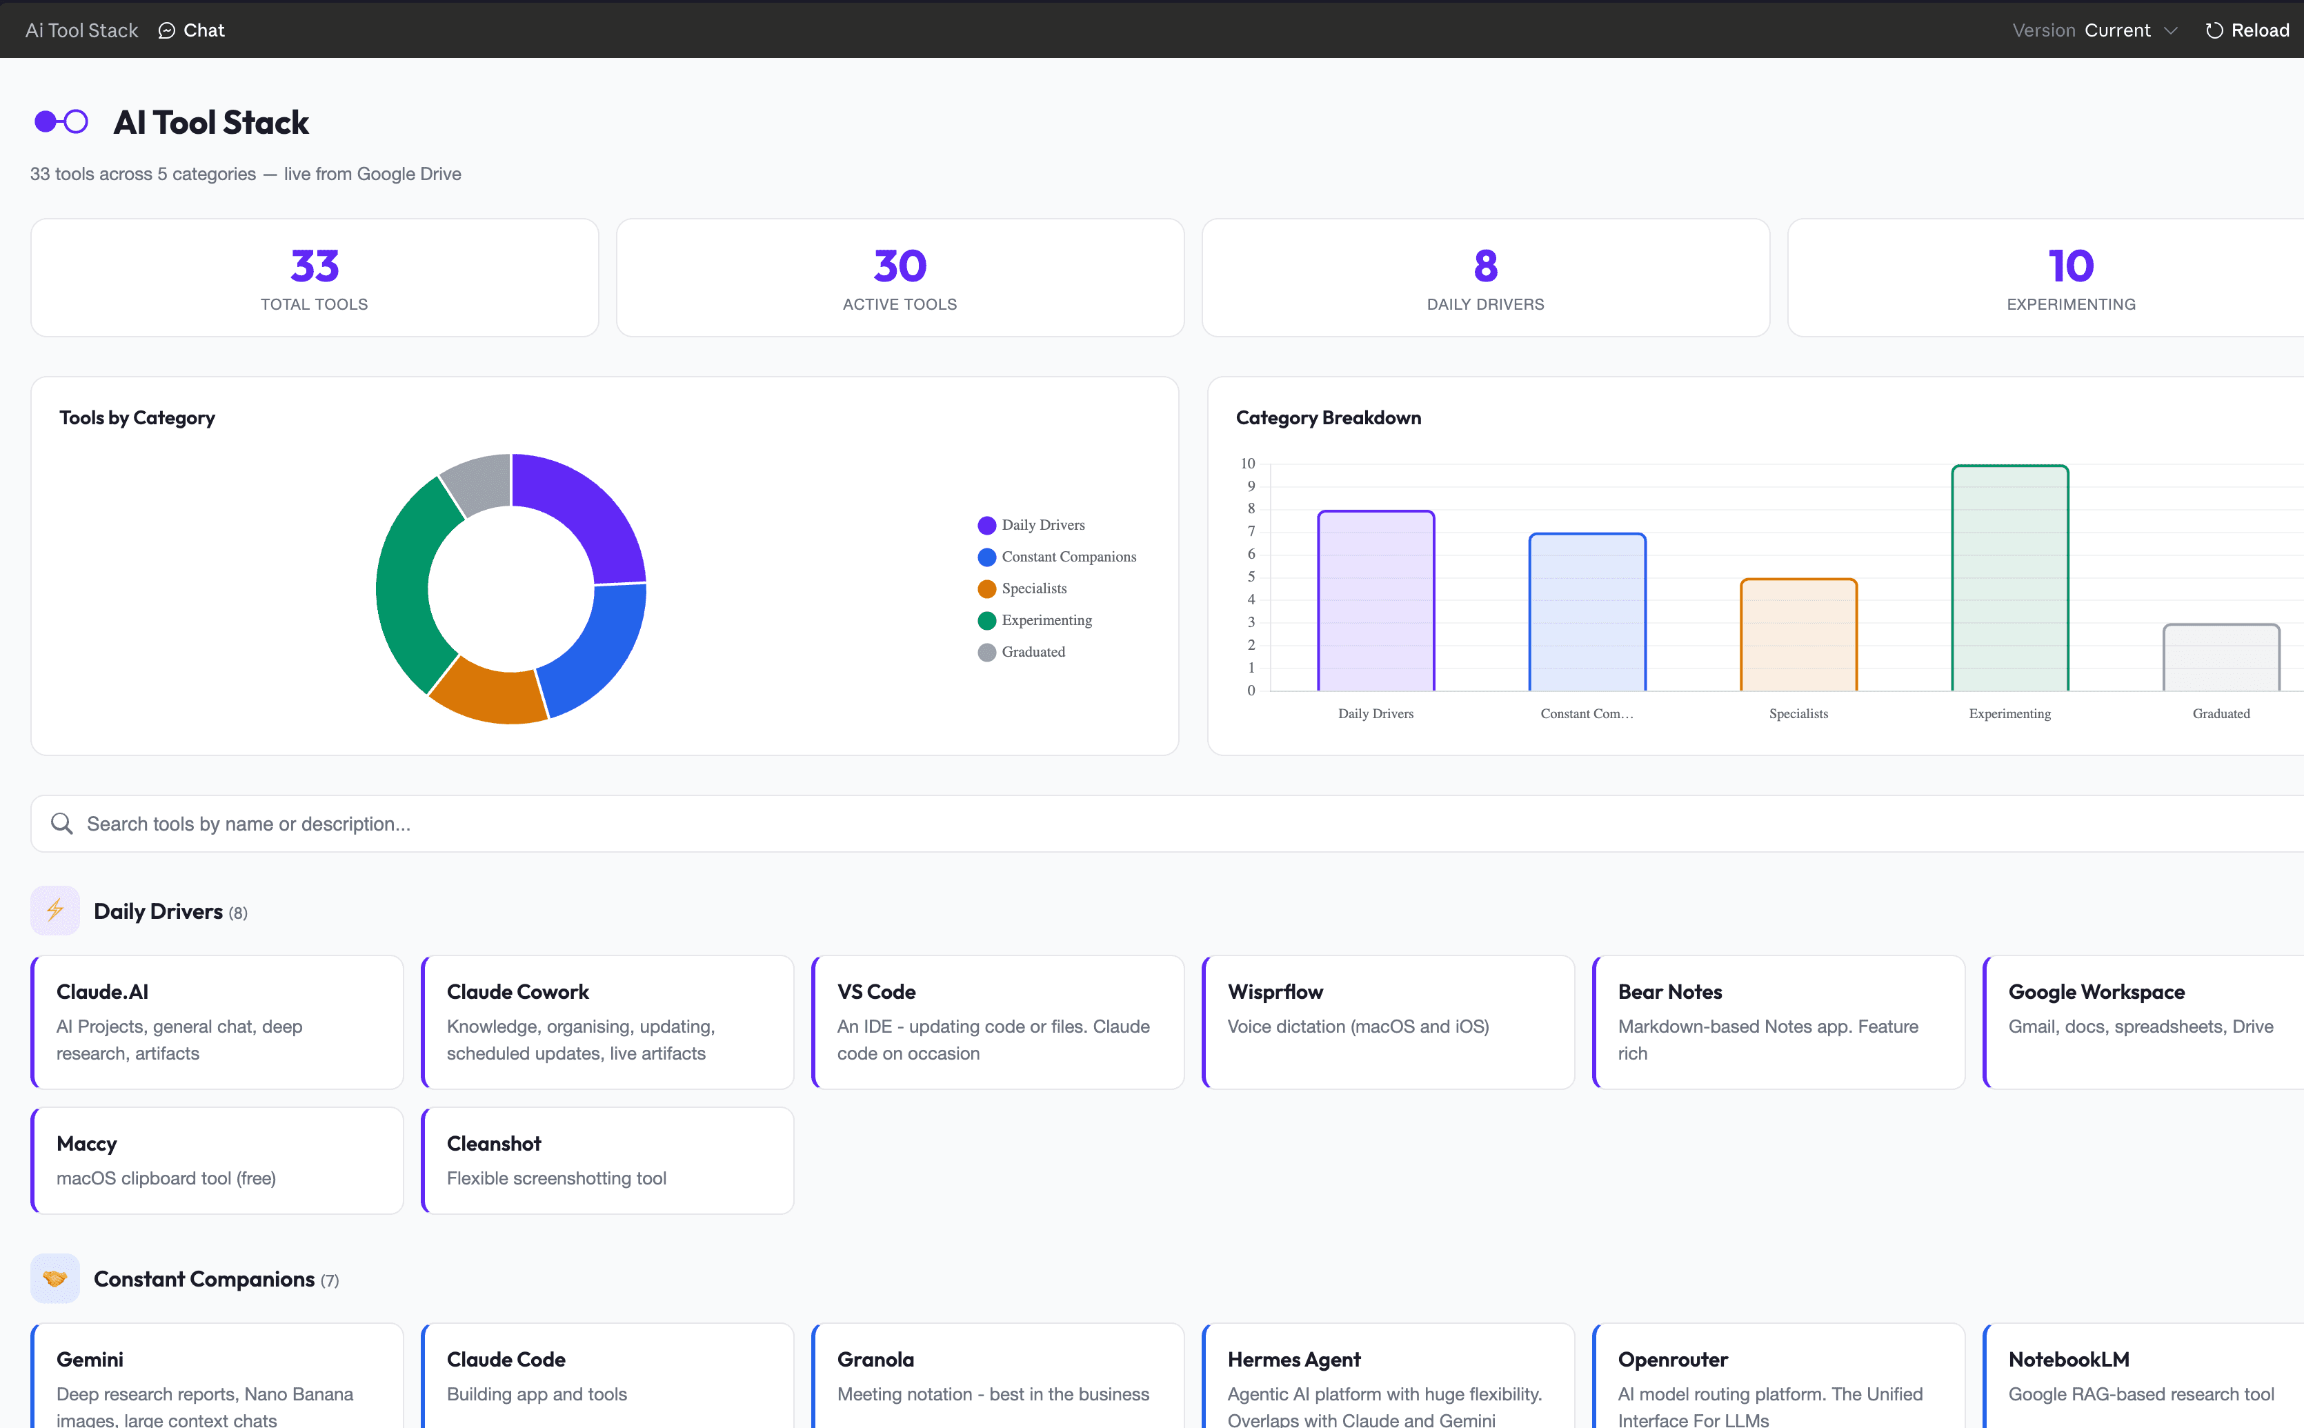Open the 33 Total Tools stat card
The height and width of the screenshot is (1428, 2304).
tap(315, 277)
